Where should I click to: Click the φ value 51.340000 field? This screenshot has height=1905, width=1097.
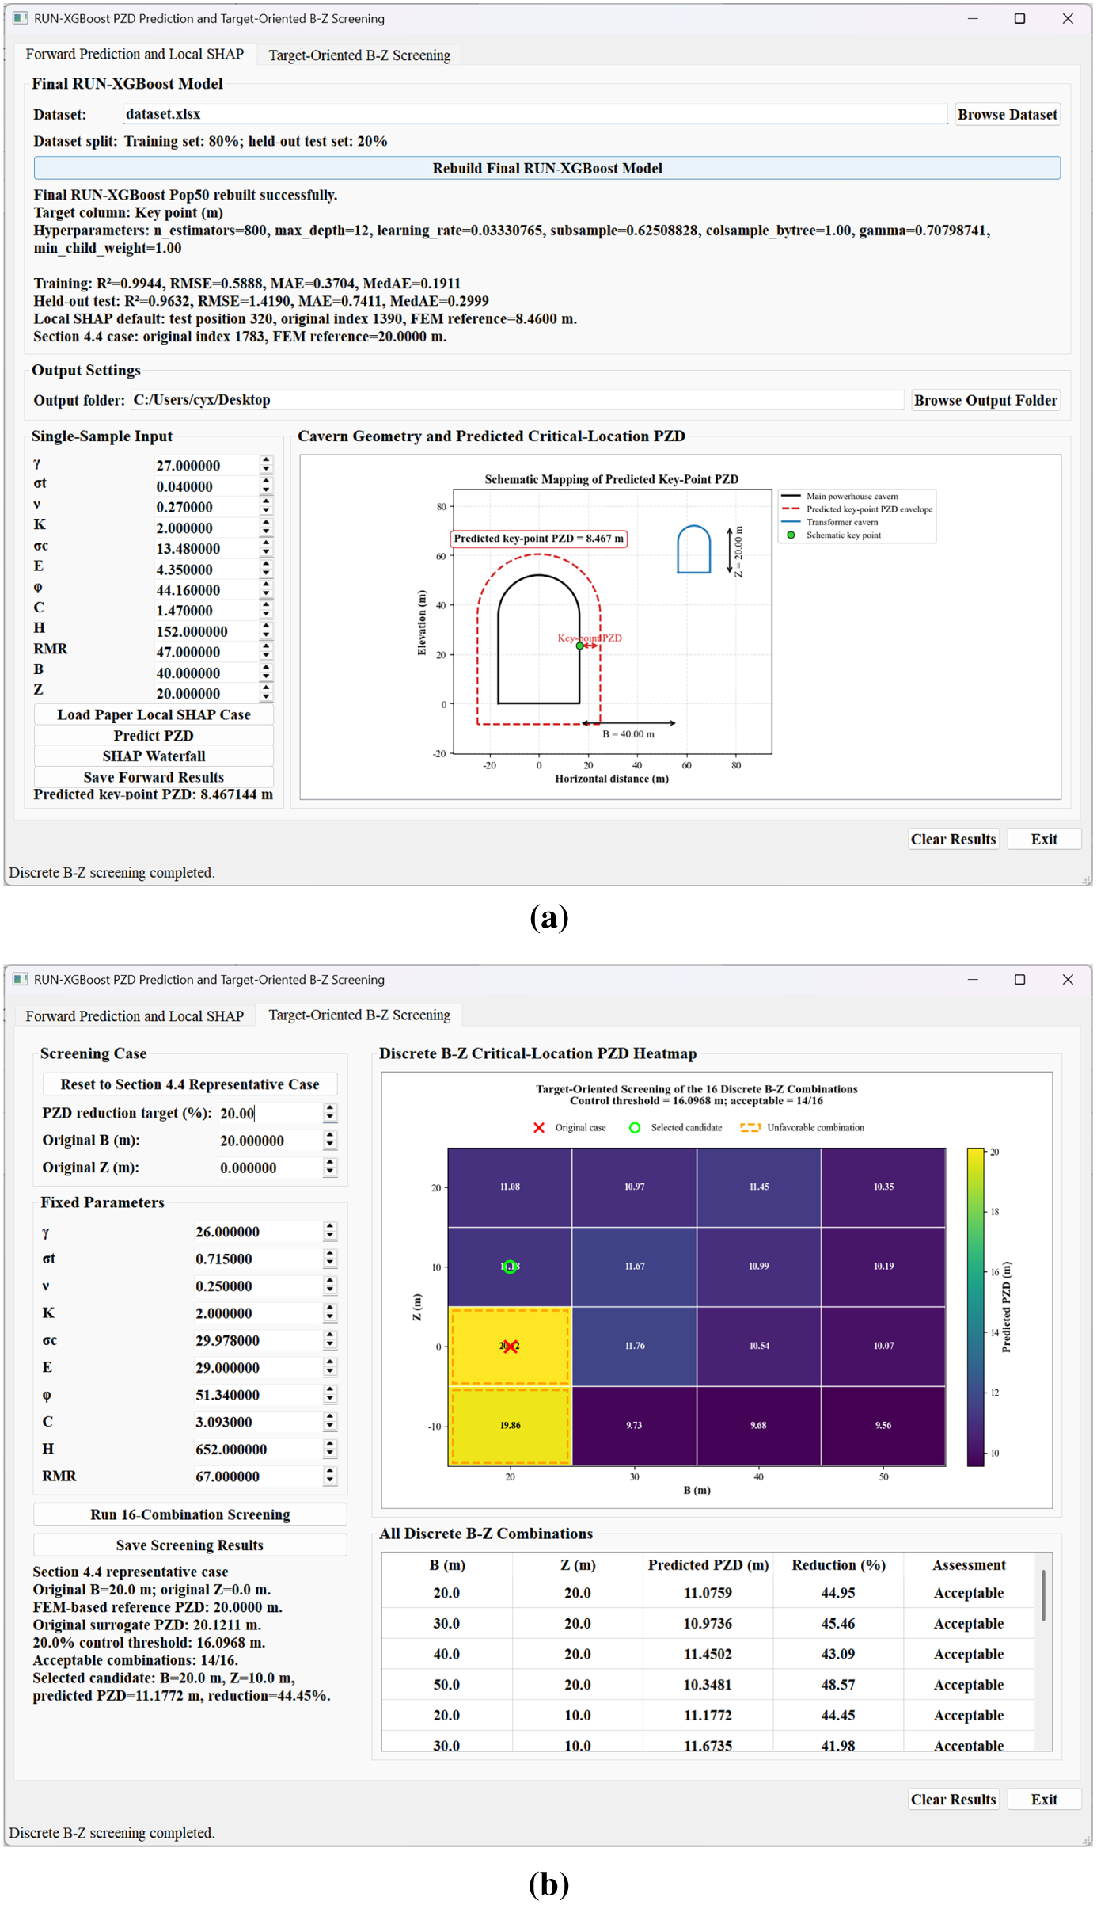pos(258,1395)
